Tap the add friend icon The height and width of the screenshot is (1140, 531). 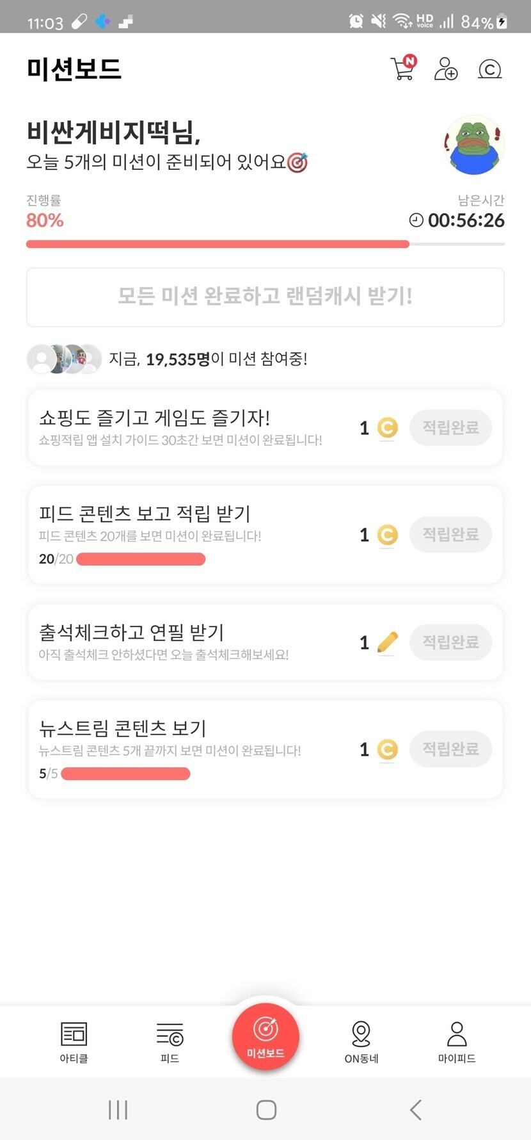point(446,69)
